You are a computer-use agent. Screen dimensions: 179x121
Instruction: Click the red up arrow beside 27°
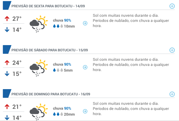coord(7,19)
